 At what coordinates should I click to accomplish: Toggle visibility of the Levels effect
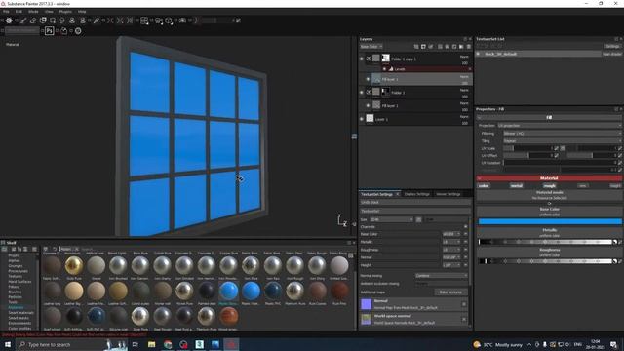pos(384,69)
